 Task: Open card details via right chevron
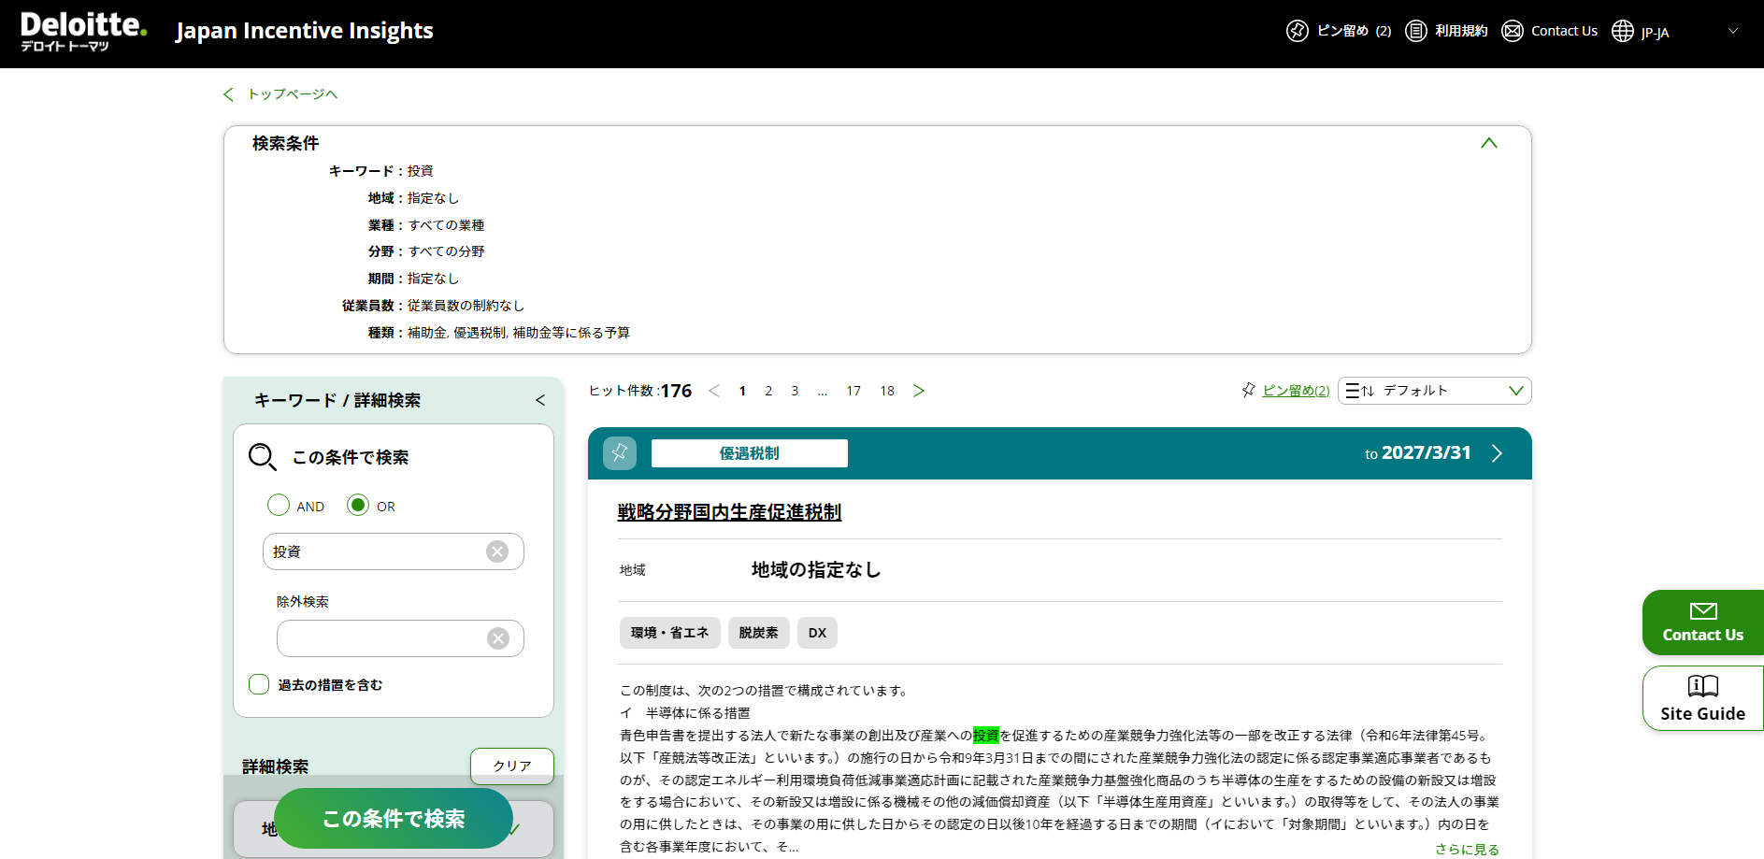click(x=1497, y=453)
